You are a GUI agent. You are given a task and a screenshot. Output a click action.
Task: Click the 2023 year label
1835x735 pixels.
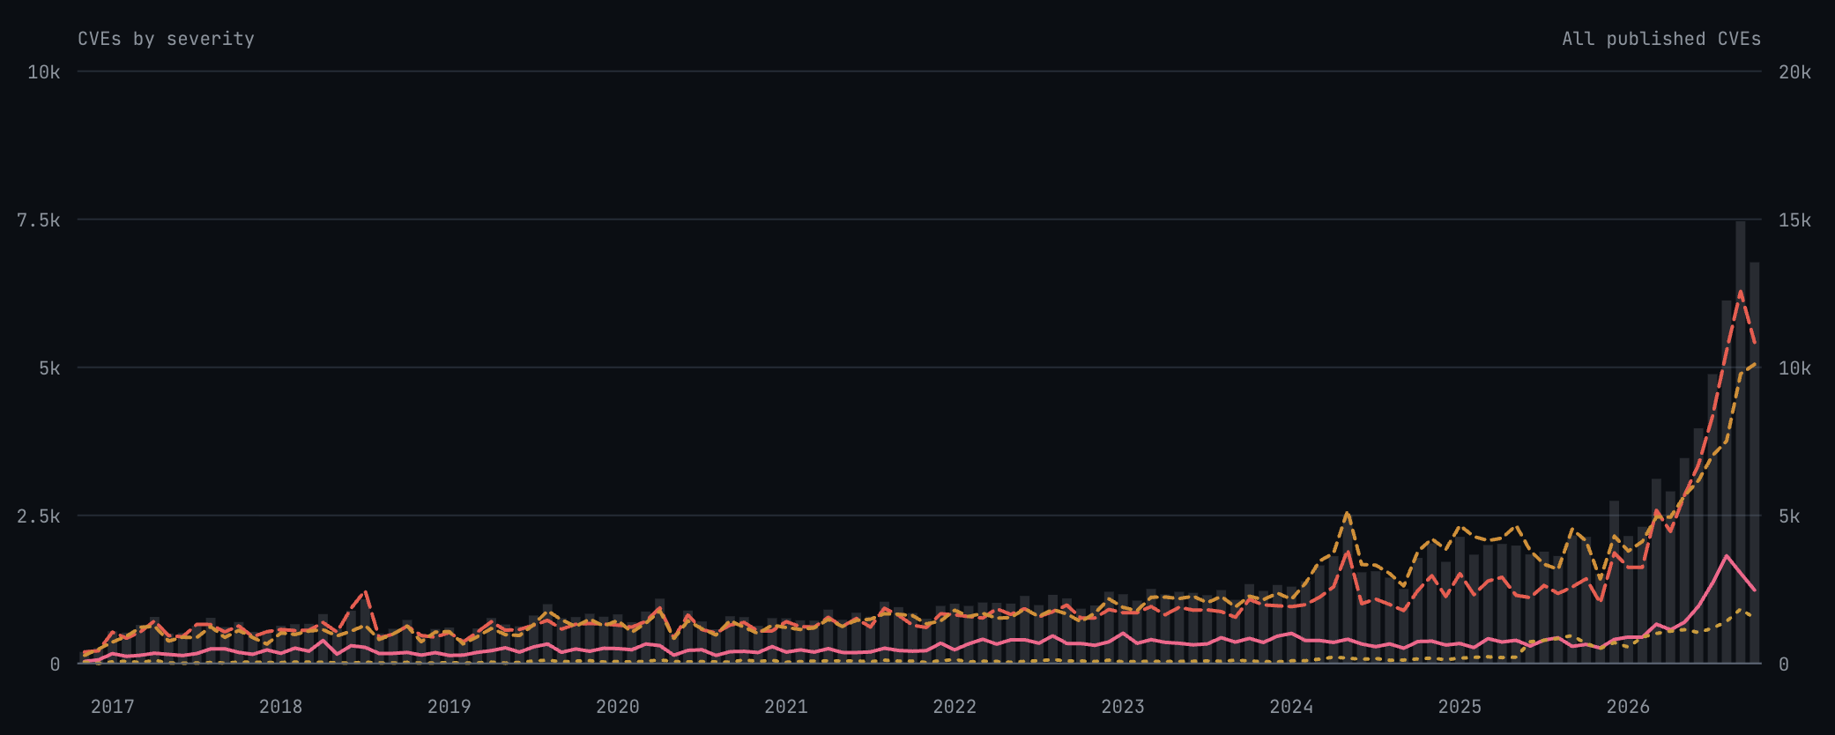point(1123,706)
